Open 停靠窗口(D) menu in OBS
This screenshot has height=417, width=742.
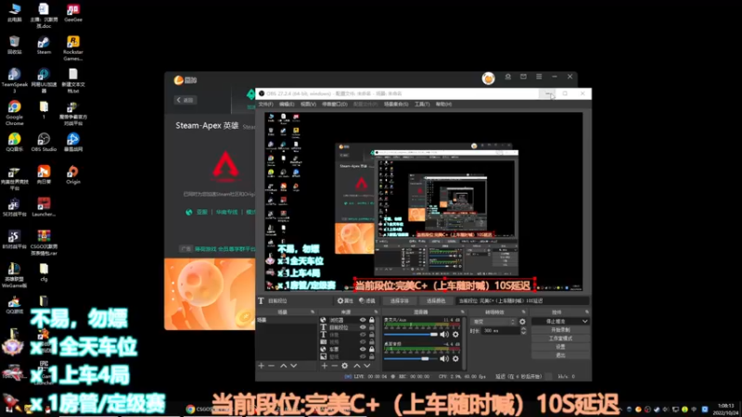tap(335, 104)
